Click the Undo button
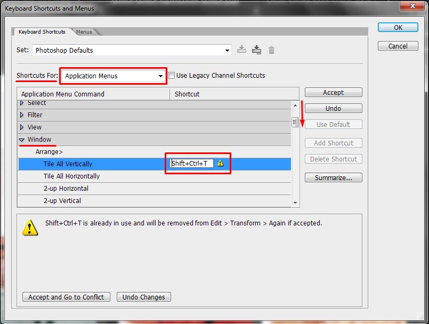 [333, 108]
